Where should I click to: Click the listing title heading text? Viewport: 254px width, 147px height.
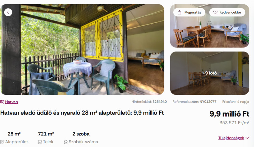(82, 113)
